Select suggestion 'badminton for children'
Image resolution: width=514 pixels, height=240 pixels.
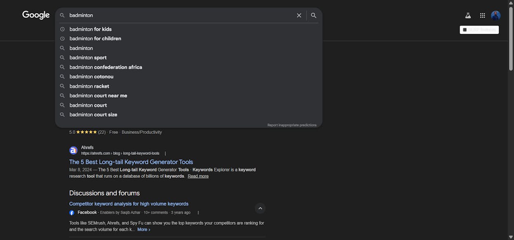click(189, 39)
